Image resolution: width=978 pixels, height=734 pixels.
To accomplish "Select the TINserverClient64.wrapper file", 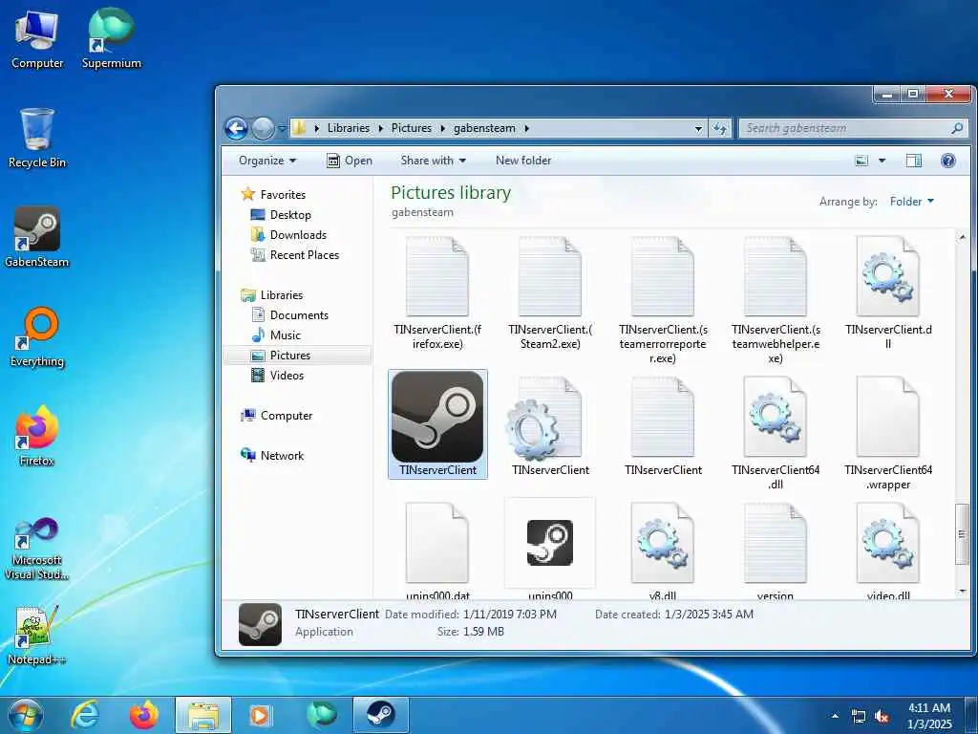I will (x=888, y=433).
